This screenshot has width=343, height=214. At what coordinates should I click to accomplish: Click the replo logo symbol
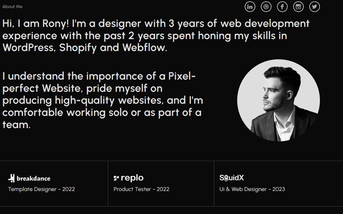116,178
